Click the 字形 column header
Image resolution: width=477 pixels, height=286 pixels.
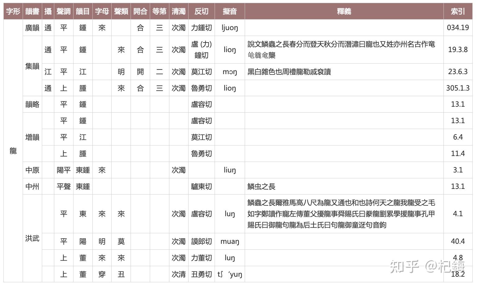pyautogui.click(x=13, y=11)
